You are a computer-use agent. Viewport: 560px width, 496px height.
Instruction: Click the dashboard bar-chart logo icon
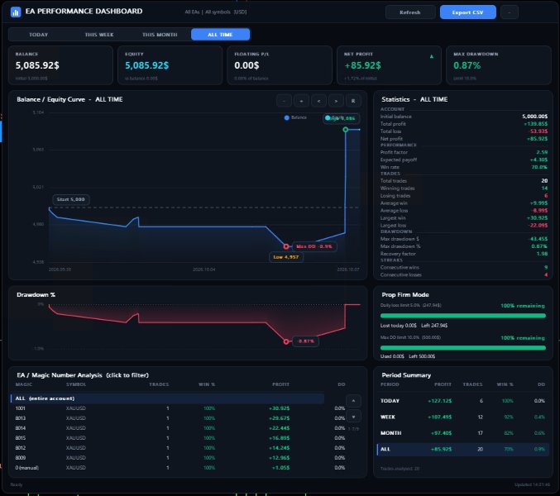pyautogui.click(x=16, y=12)
